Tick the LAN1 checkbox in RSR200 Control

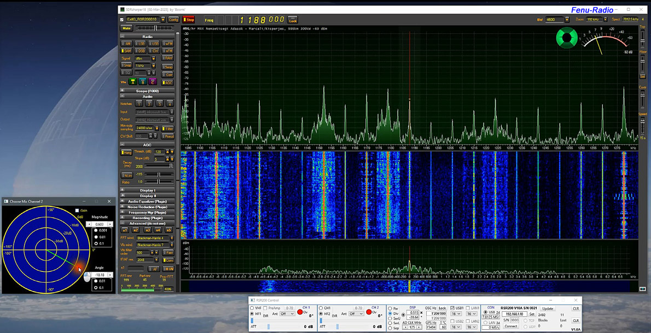pos(468,308)
